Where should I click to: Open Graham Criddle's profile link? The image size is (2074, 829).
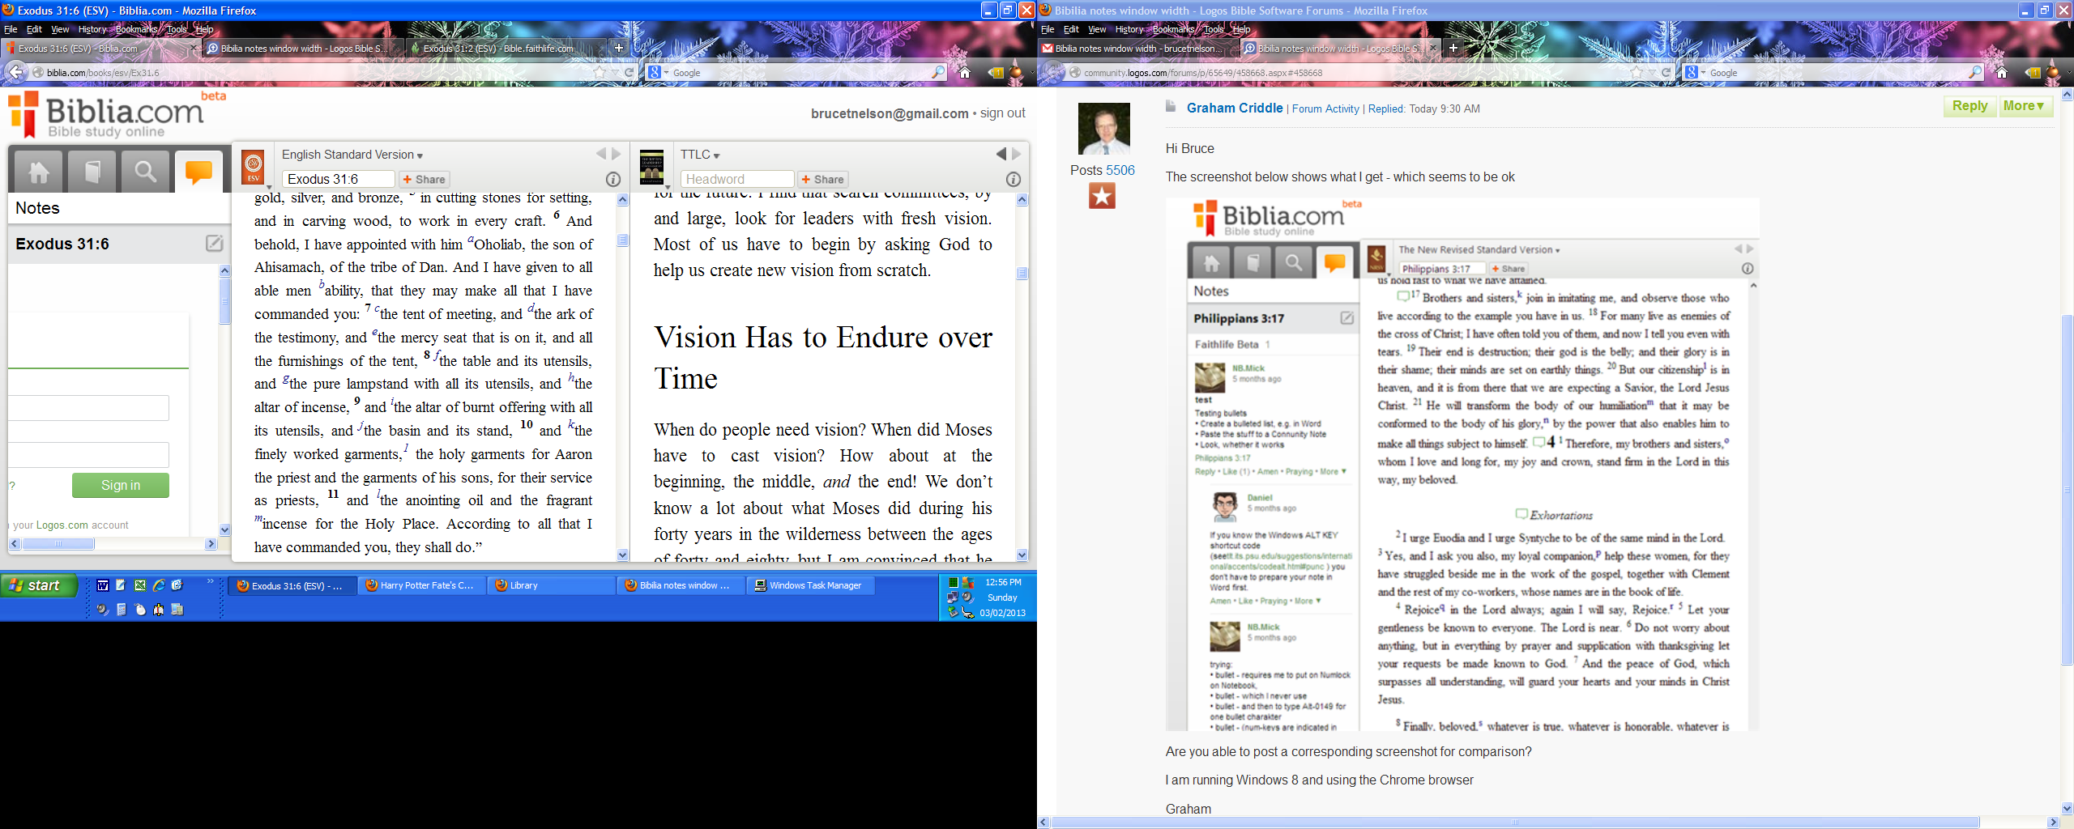tap(1235, 108)
